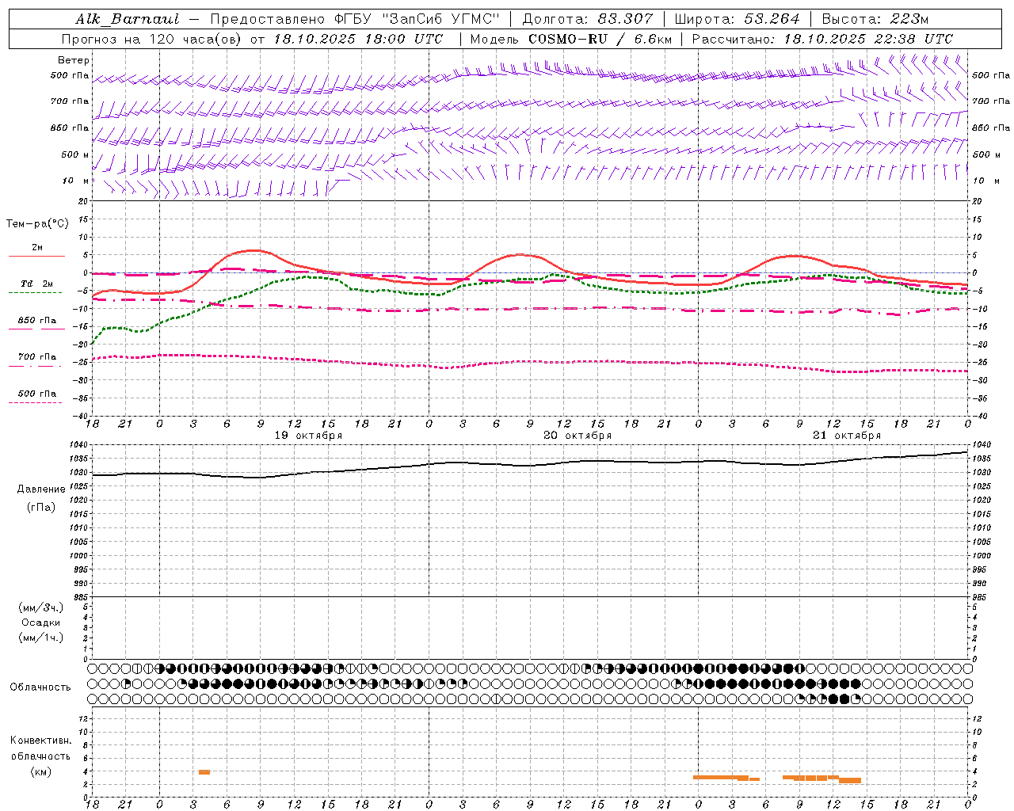Click the Alk_Barnaul station title
The image size is (1014, 811).
pos(128,19)
